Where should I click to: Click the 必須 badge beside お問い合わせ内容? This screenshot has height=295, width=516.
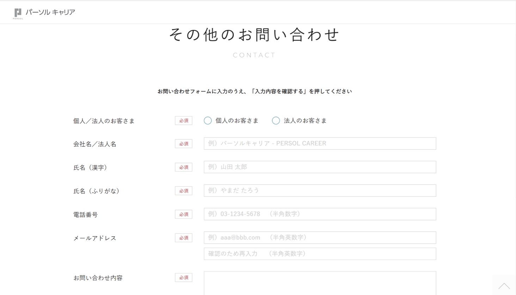pyautogui.click(x=184, y=277)
